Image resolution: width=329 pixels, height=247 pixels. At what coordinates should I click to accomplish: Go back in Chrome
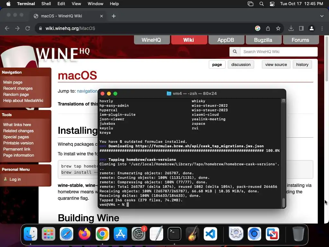(7, 28)
